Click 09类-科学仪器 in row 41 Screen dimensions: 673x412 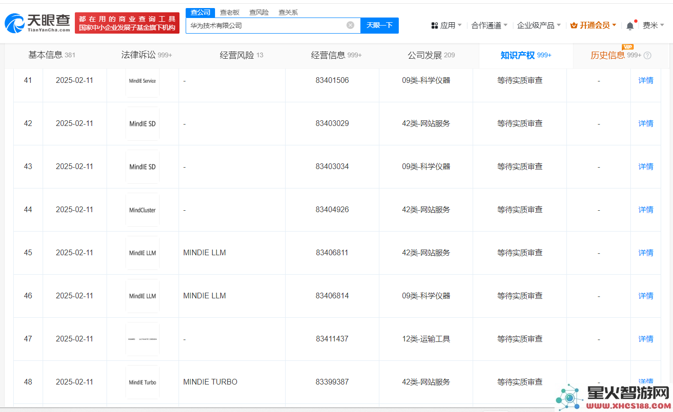426,81
